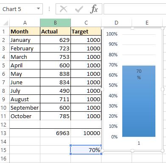Click the 70% cell in row 15

pyautogui.click(x=86, y=150)
